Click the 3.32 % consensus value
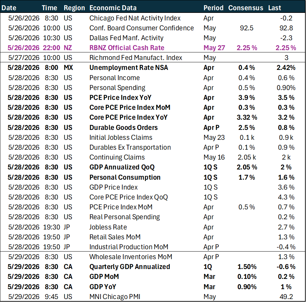Image resolution: width=306 pixels, height=302 pixels. click(247, 117)
